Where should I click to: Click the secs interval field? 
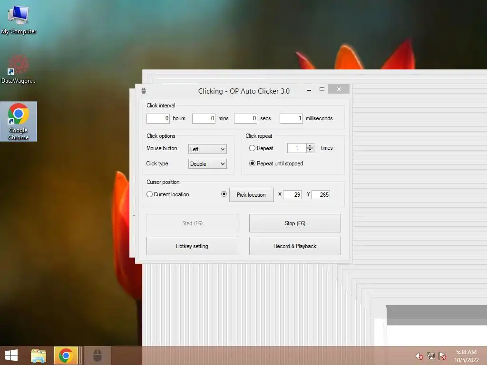[245, 118]
